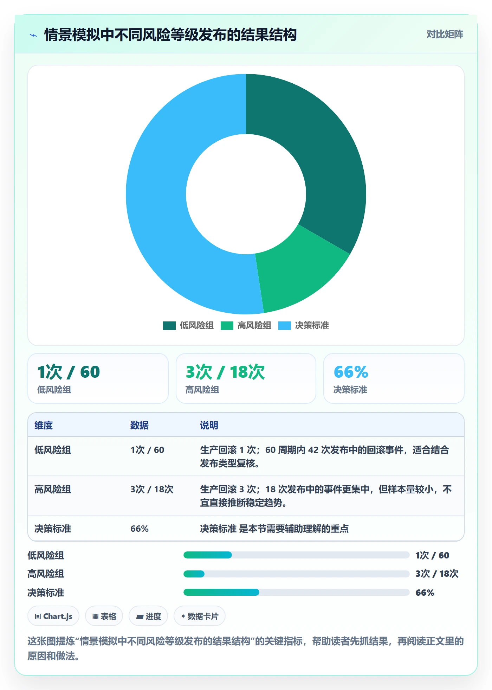Click the description starting 生产回滚 3 次

point(326,496)
